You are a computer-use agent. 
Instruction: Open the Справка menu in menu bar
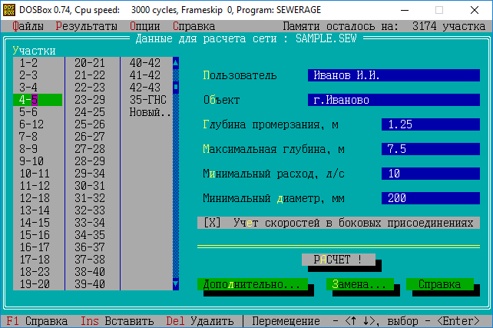coord(193,25)
